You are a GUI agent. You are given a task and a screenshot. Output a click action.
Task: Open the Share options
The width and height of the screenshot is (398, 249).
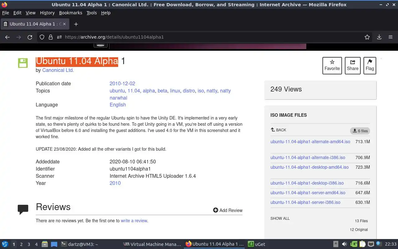353,66
